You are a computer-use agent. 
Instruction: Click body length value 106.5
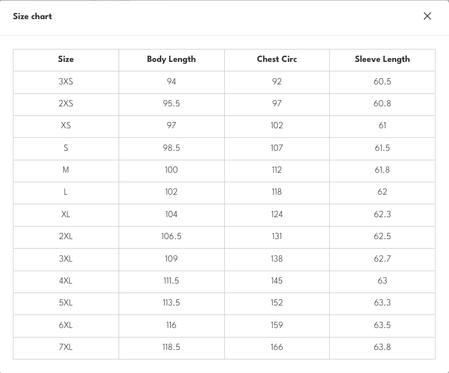pos(171,236)
